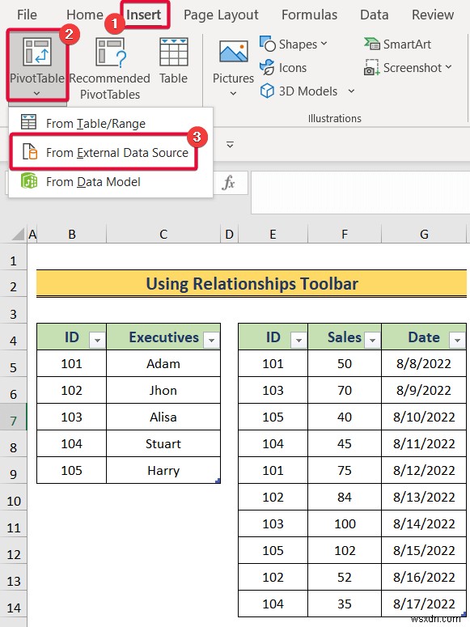Viewport: 470px width, 627px height.
Task: Click the fx insert function icon
Action: [228, 183]
